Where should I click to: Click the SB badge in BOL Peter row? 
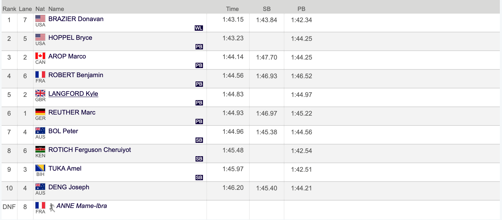coord(199,140)
